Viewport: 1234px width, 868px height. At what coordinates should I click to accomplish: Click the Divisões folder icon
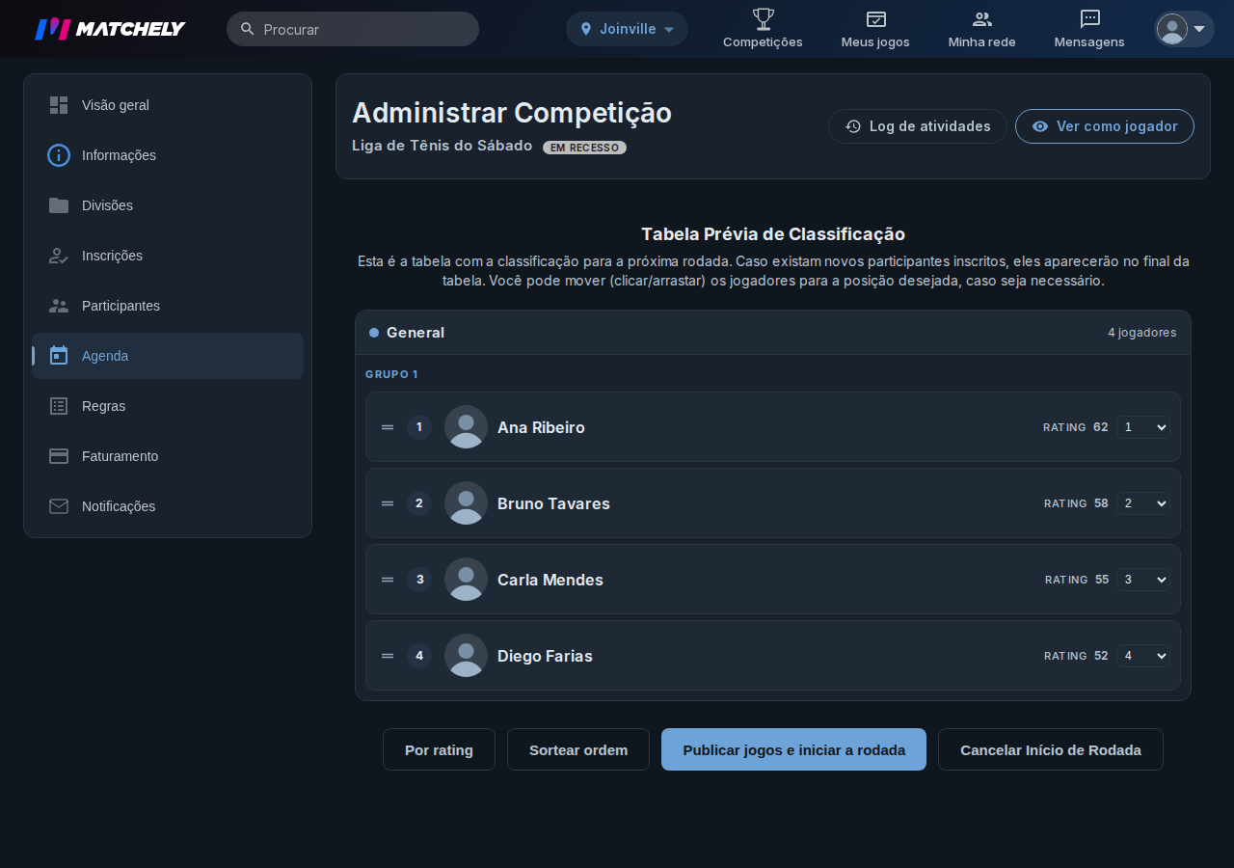59,205
